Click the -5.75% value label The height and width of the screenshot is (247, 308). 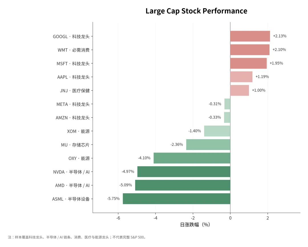(x=113, y=199)
